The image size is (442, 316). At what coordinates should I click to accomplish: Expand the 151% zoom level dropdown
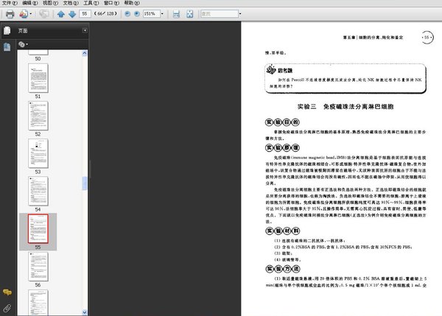162,14
